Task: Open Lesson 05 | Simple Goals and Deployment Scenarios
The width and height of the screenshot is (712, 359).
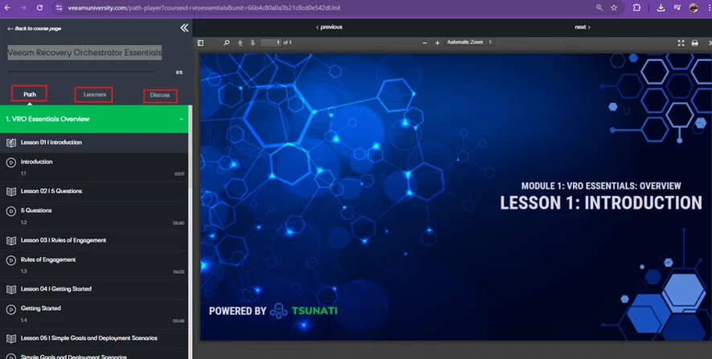Action: pyautogui.click(x=94, y=338)
